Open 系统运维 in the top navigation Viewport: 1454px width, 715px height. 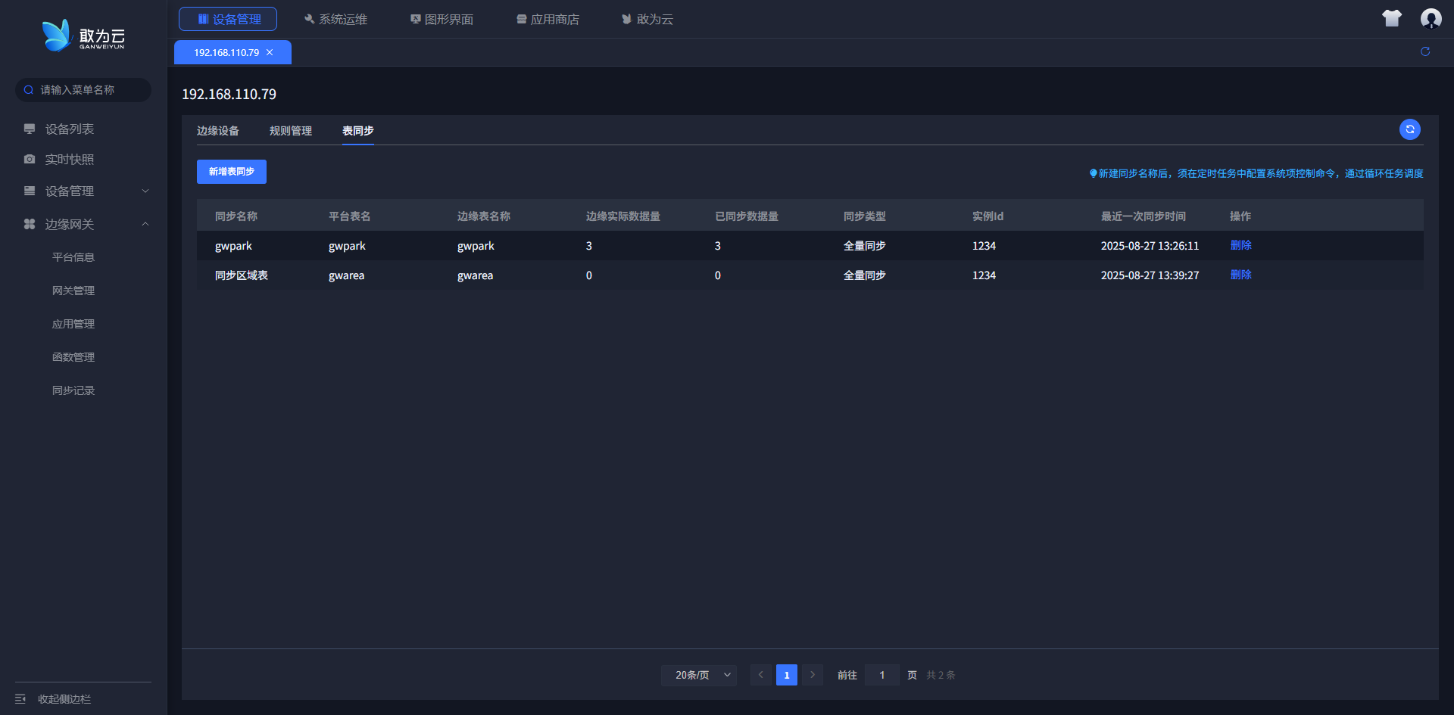(x=335, y=19)
